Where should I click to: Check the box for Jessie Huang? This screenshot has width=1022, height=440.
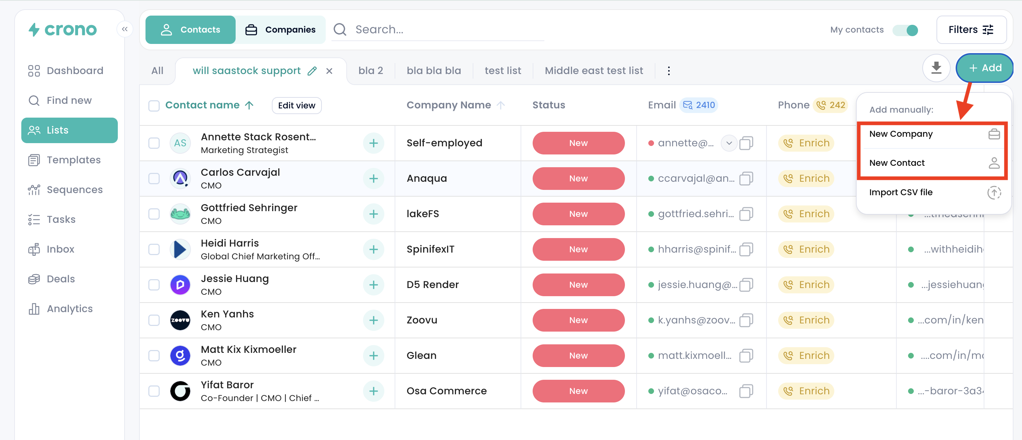[x=154, y=285]
